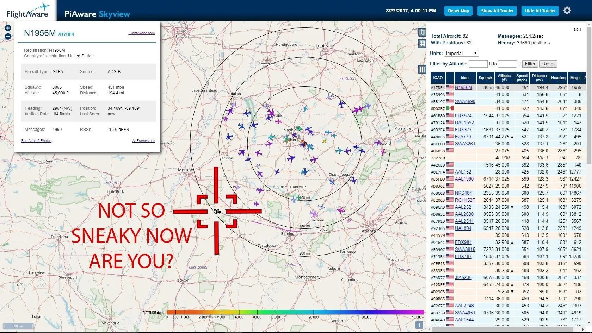
Task: Click Hide All Tracks button
Action: [540, 11]
